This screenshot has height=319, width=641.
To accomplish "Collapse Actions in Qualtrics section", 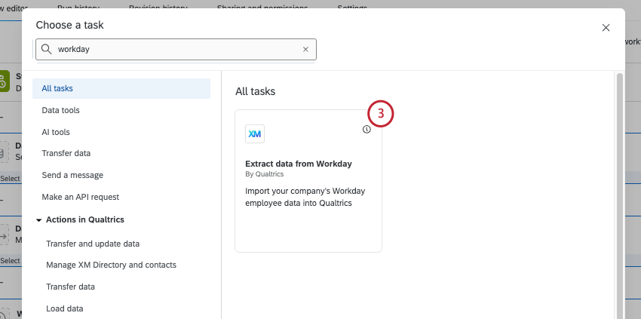I will (38, 220).
